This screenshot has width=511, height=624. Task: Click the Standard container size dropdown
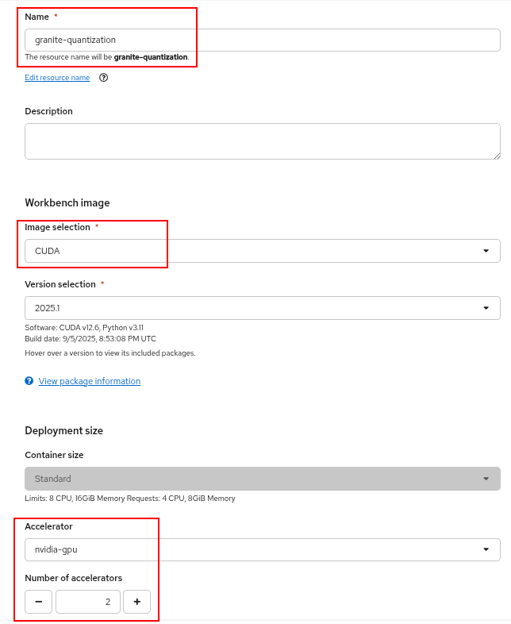pos(262,479)
